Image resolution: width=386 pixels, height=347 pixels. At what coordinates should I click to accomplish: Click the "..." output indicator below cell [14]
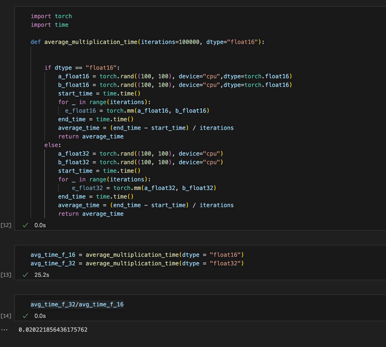coord(4,329)
